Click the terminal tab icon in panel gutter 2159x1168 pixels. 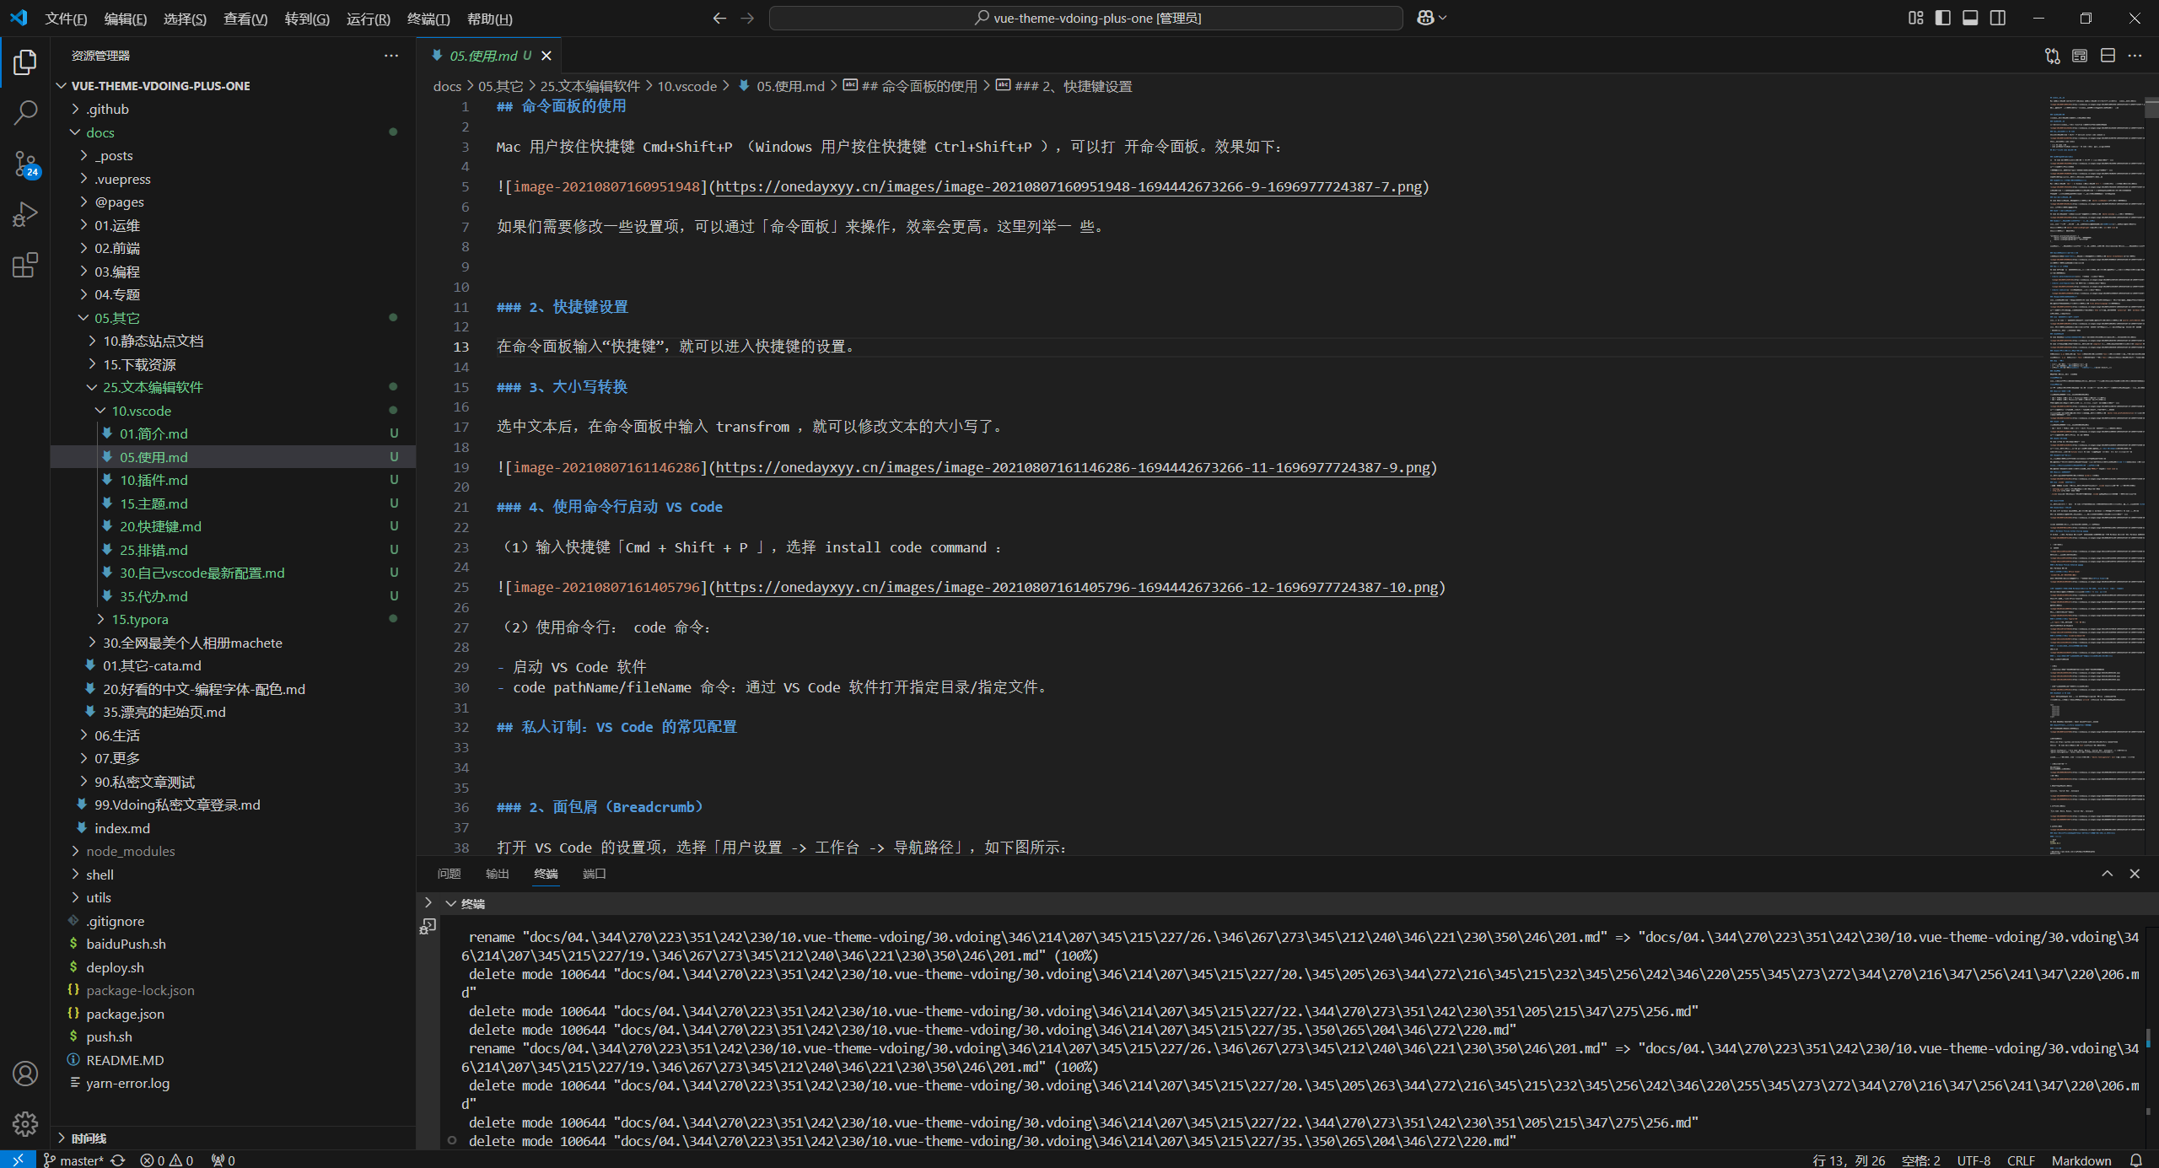[428, 927]
